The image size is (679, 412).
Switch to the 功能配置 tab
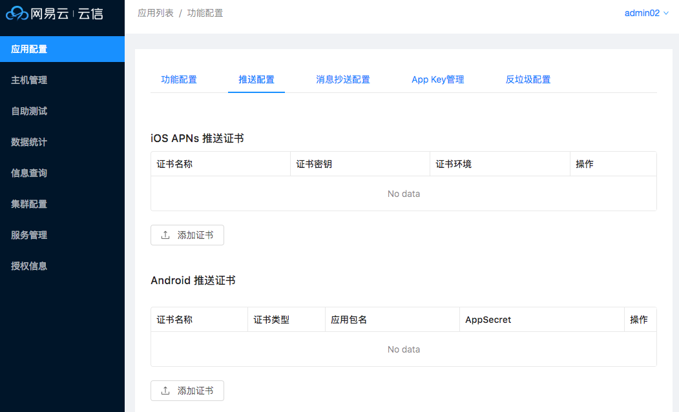pyautogui.click(x=179, y=79)
